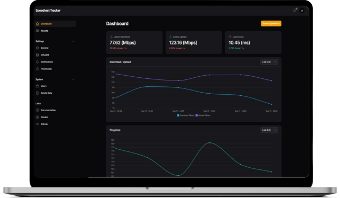Open the notification bell in top bar
Viewport: 340px width, 198px height.
click(x=294, y=11)
